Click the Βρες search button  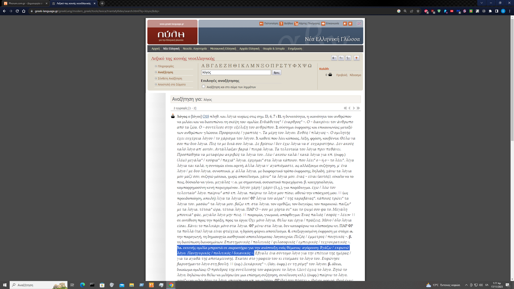coord(276,73)
